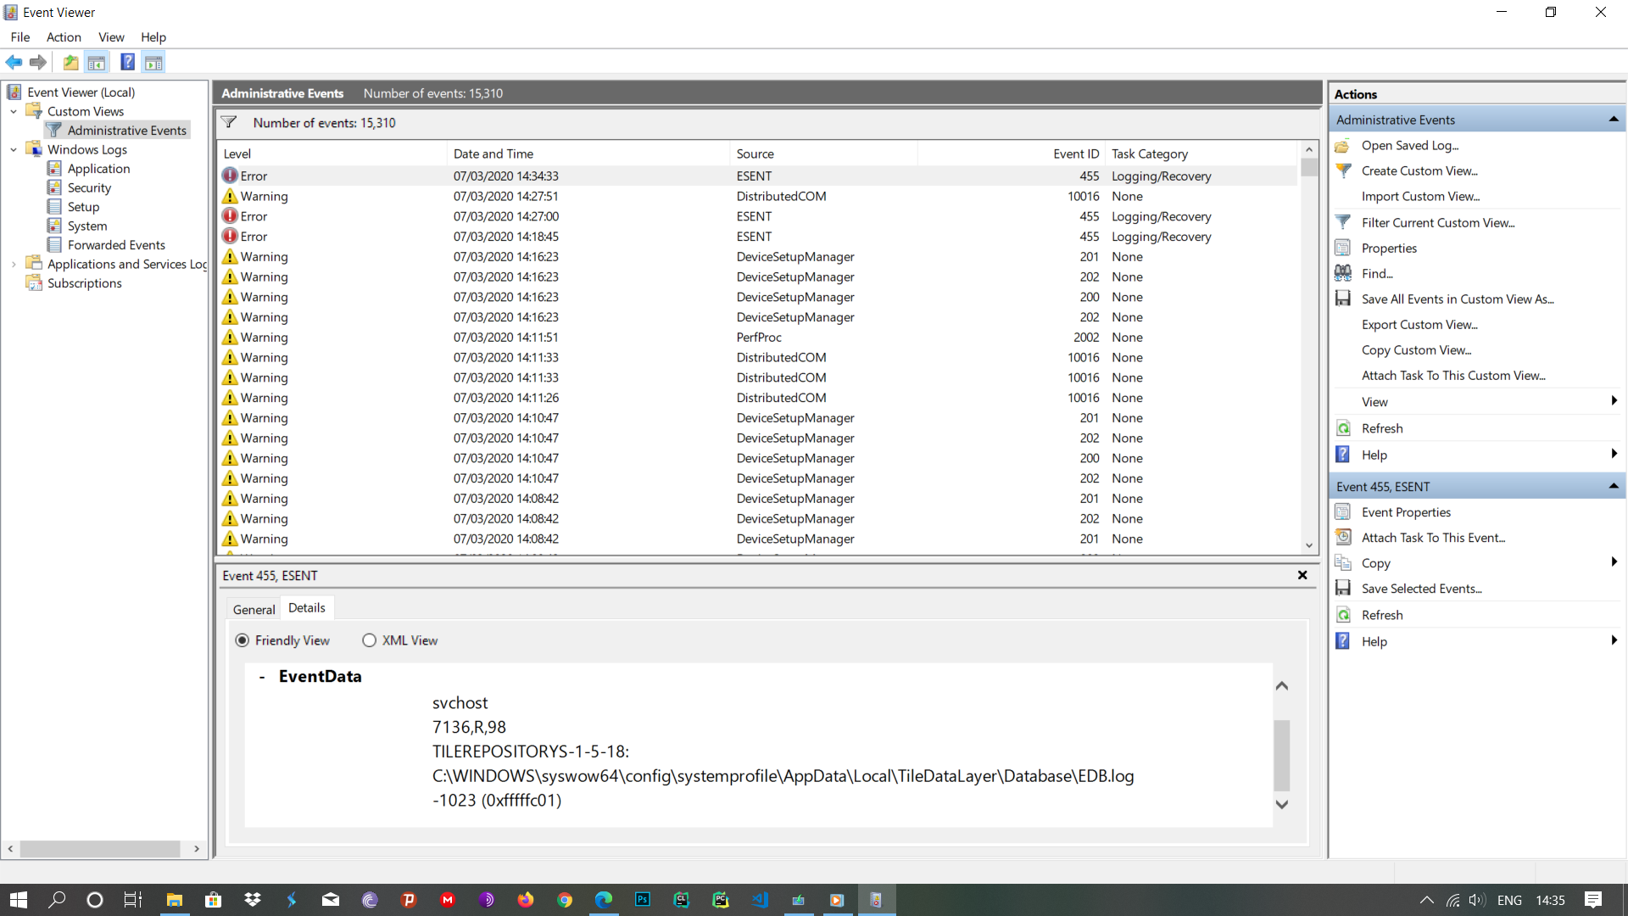Screen dimensions: 1628x916
Task: Switch to the General tab
Action: tap(254, 609)
